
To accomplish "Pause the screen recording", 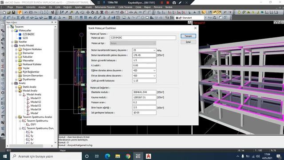I will pos(162,3).
